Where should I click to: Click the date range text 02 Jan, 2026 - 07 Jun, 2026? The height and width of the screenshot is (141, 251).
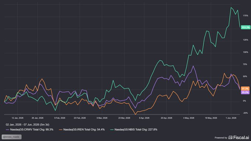click(x=28, y=124)
